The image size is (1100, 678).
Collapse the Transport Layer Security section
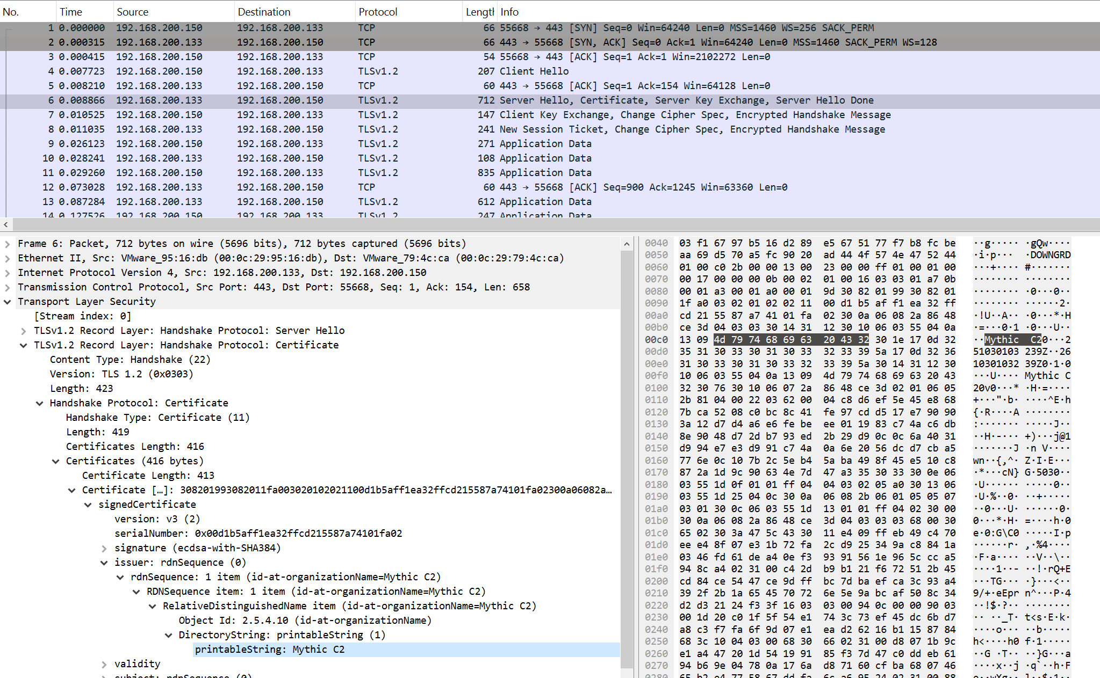click(x=7, y=302)
